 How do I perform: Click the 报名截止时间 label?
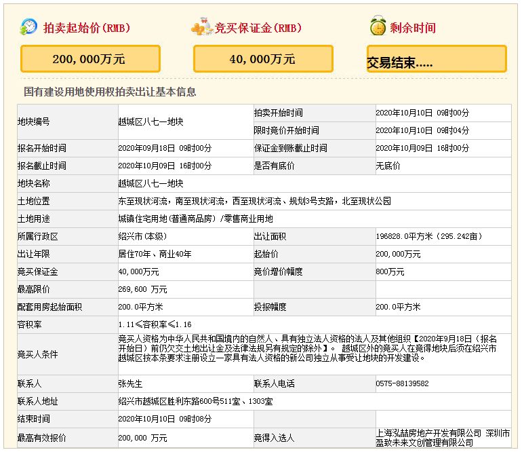[x=42, y=166]
